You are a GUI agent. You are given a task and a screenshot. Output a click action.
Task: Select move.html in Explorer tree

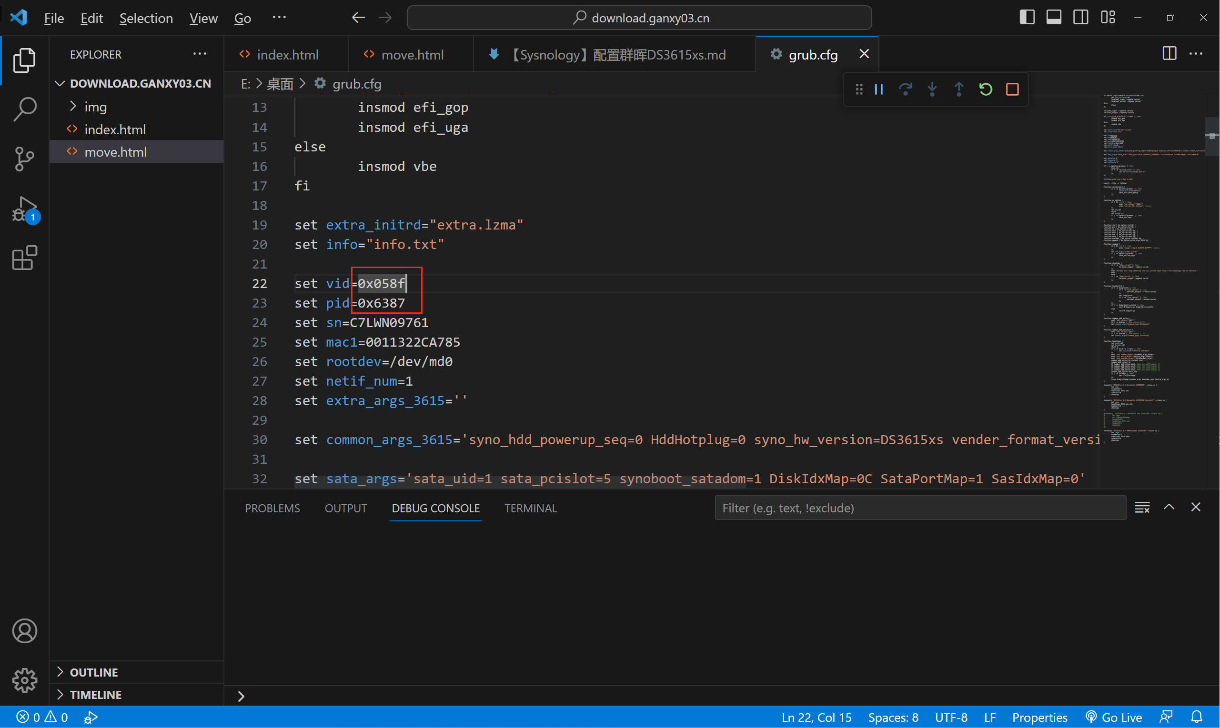tap(136, 152)
